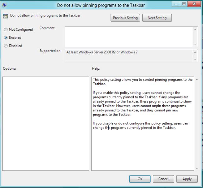Click Comment box scroll up arrow
This screenshot has width=203, height=188.
tap(195, 30)
